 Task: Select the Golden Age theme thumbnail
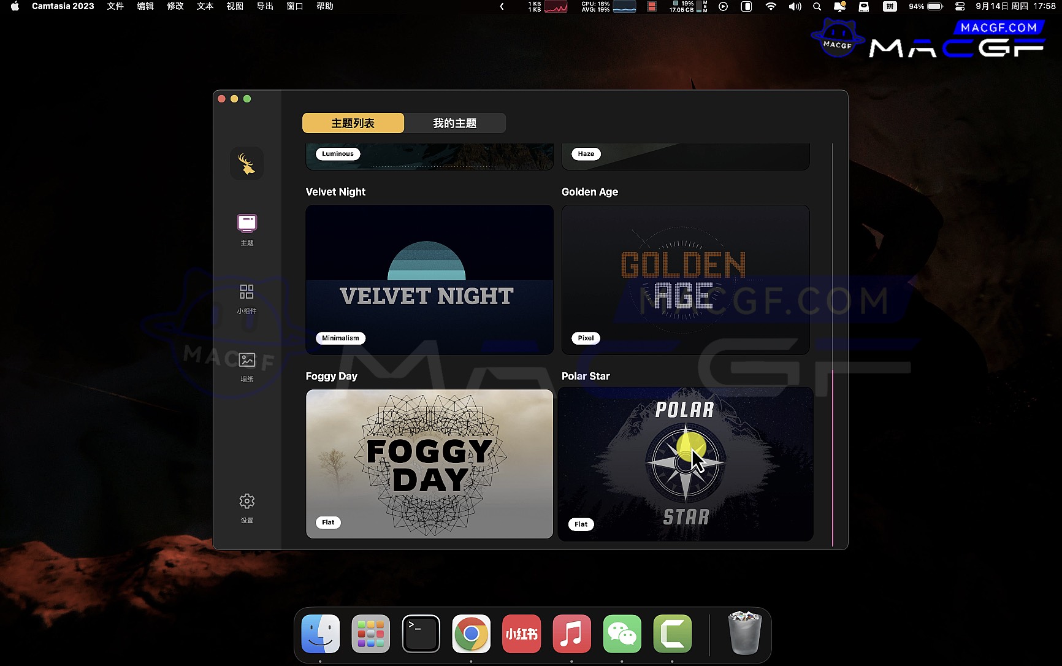(x=685, y=279)
